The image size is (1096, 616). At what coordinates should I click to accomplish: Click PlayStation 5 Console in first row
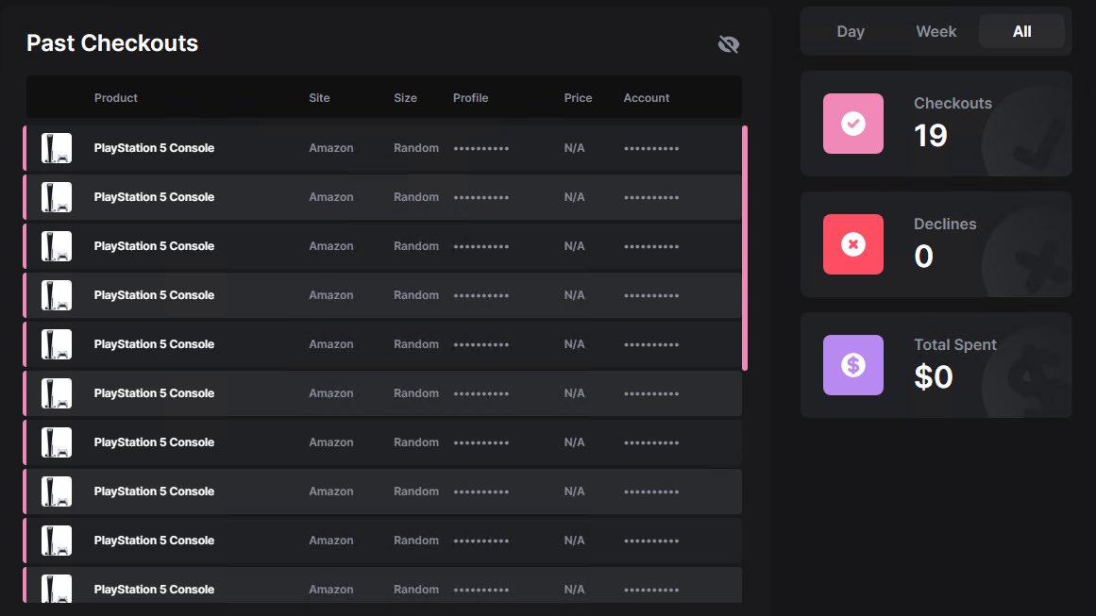click(x=154, y=148)
